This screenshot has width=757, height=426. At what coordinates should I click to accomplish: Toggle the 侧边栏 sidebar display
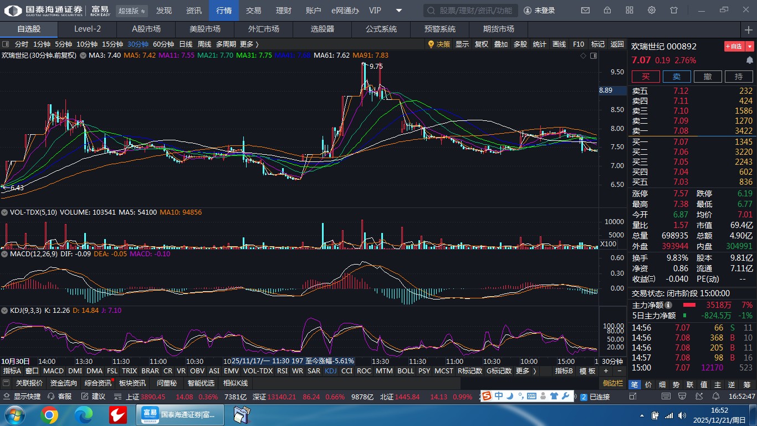tap(612, 383)
